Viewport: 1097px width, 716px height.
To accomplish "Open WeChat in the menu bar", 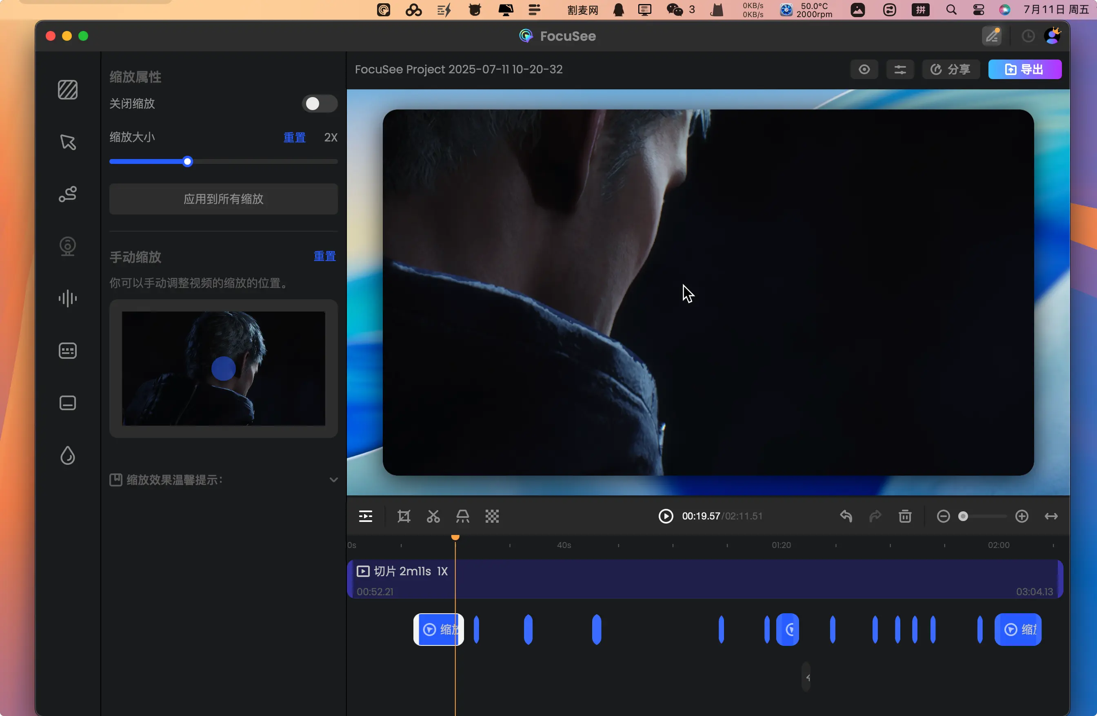I will tap(675, 10).
